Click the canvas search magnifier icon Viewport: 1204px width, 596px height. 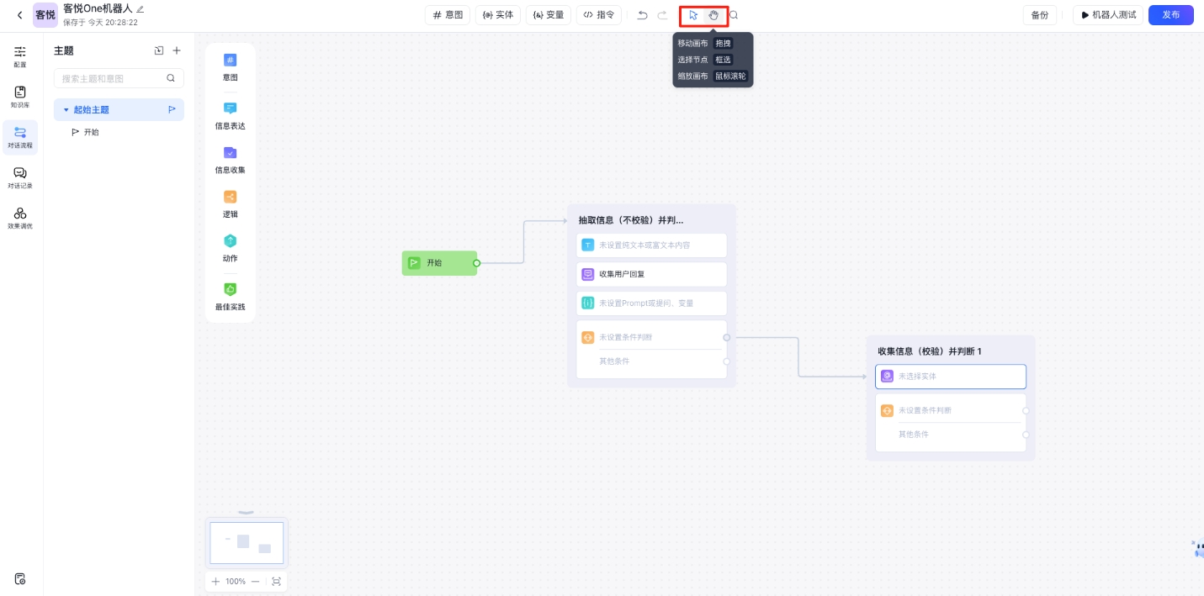734,15
